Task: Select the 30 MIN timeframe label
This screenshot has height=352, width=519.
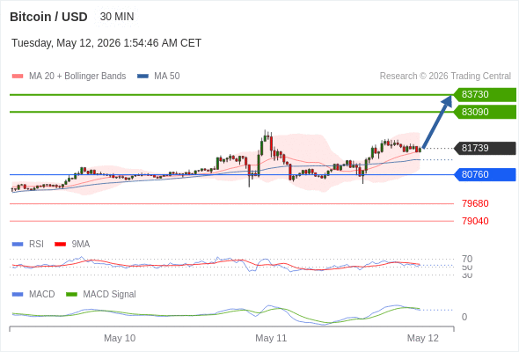Action: (x=117, y=17)
